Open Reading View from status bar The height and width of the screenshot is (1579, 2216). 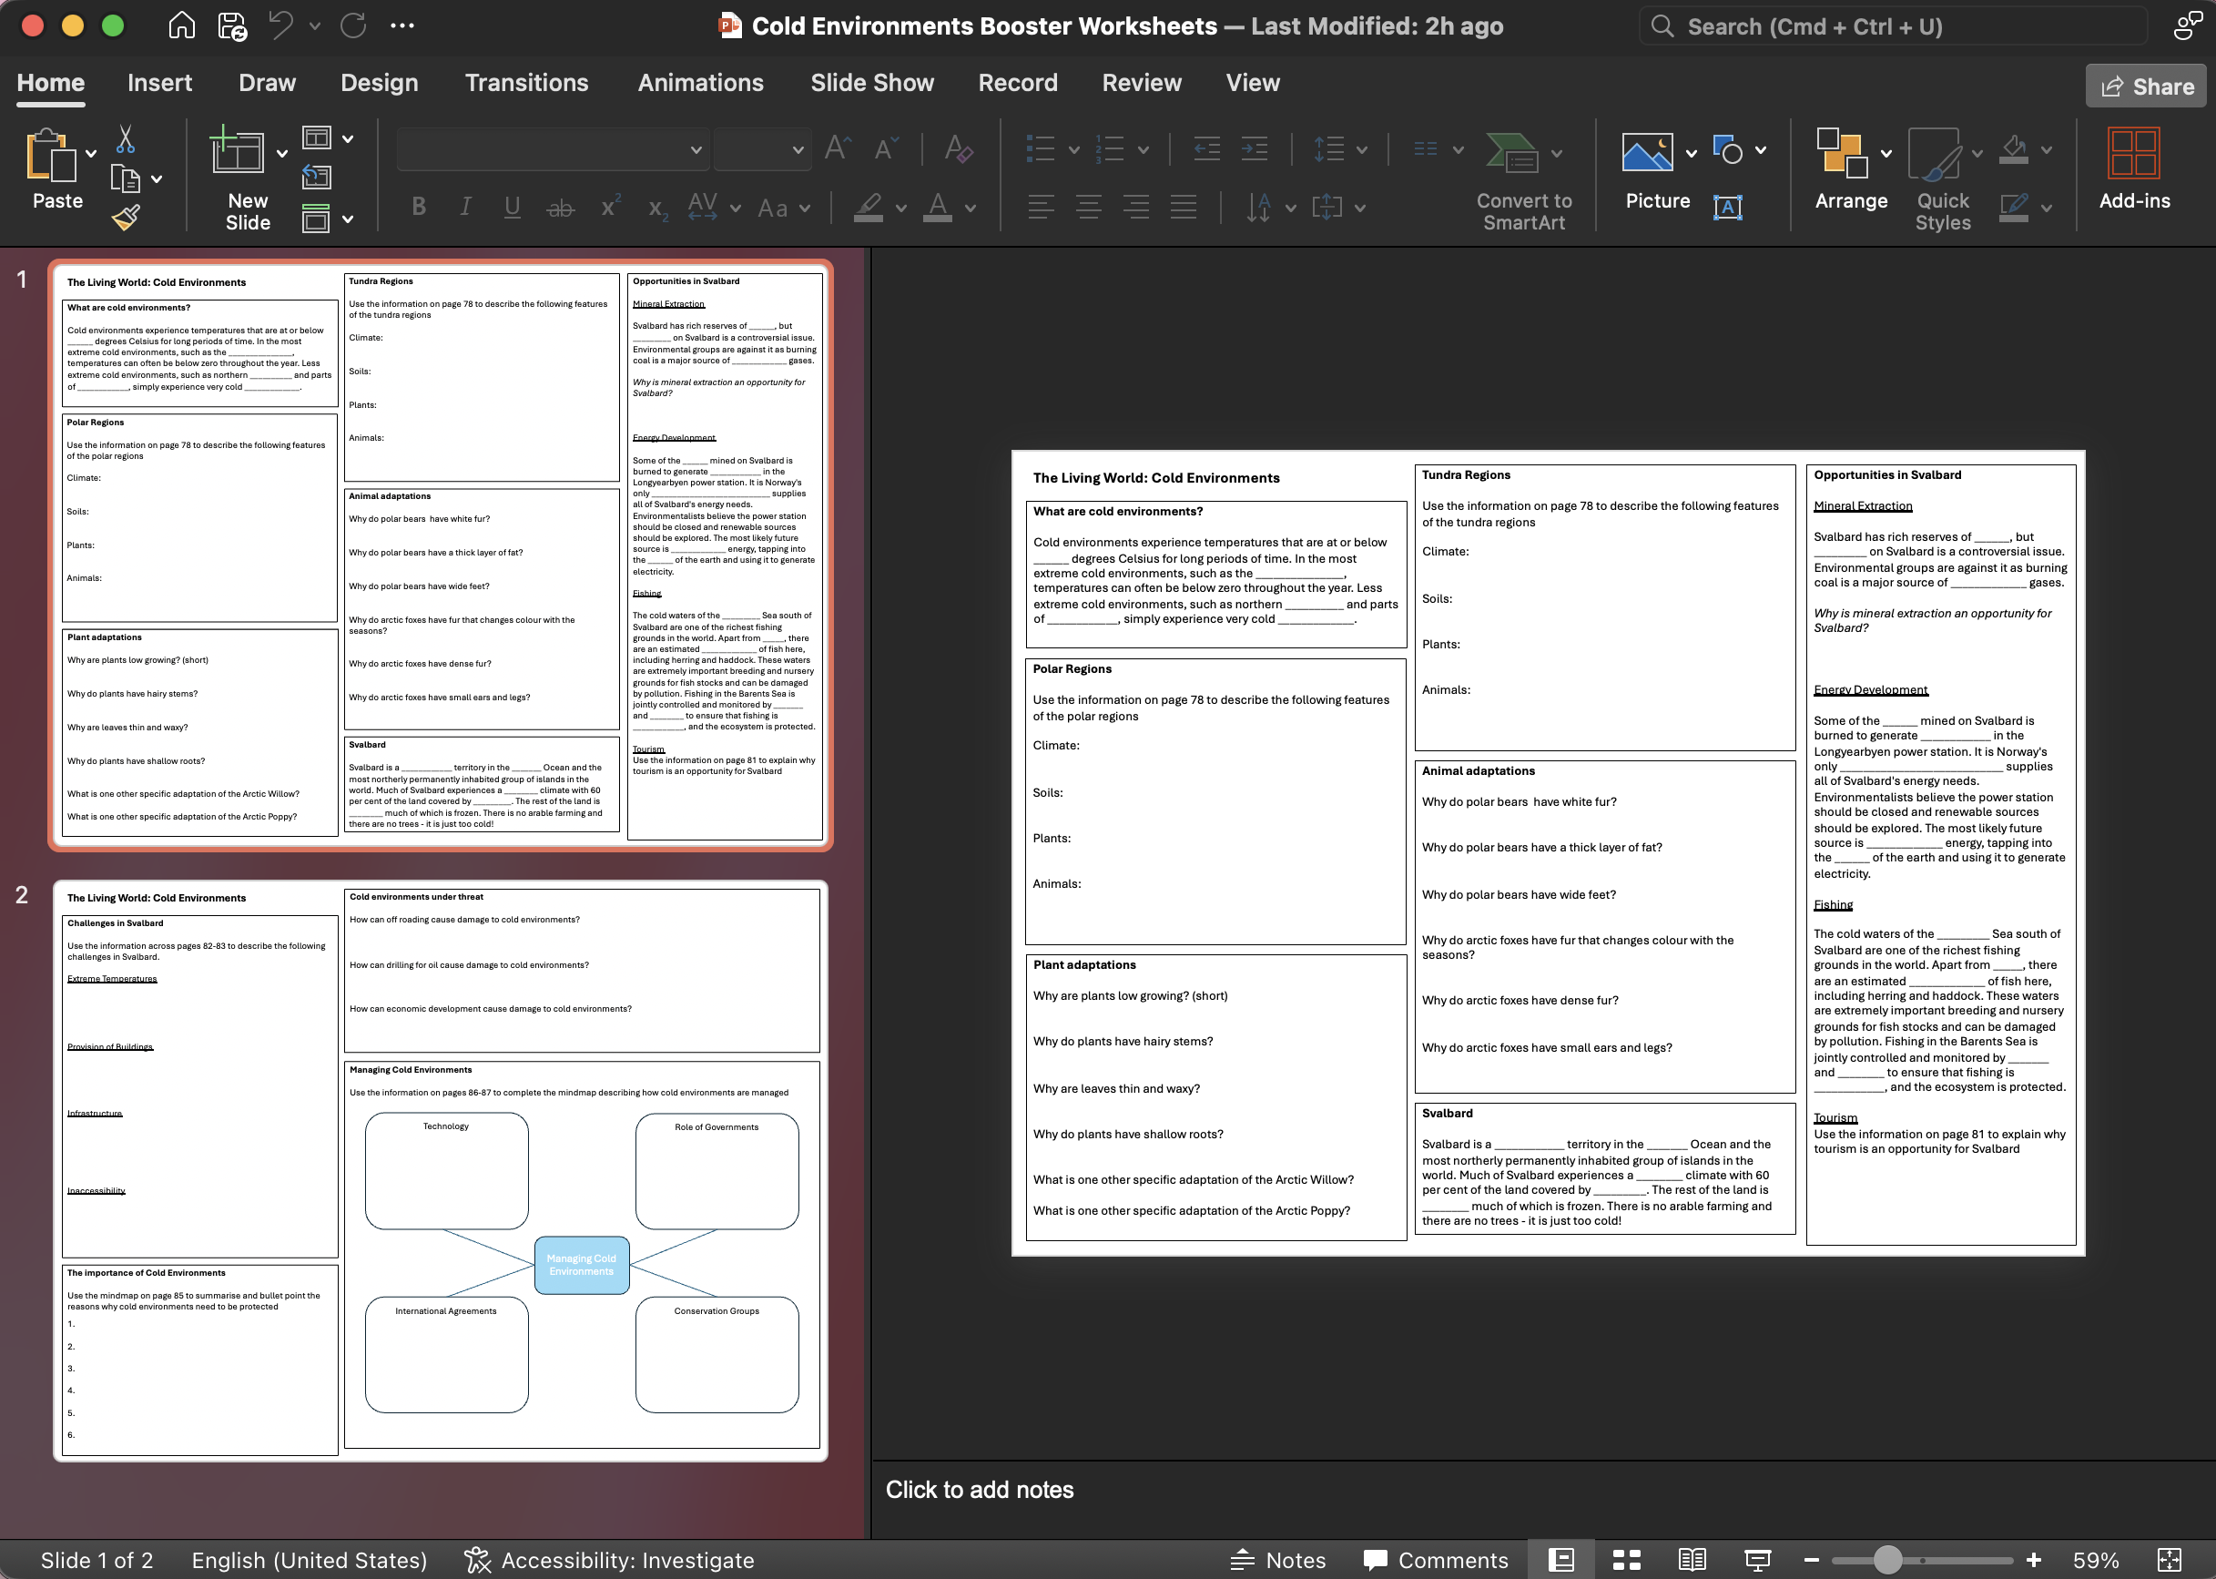click(1692, 1560)
